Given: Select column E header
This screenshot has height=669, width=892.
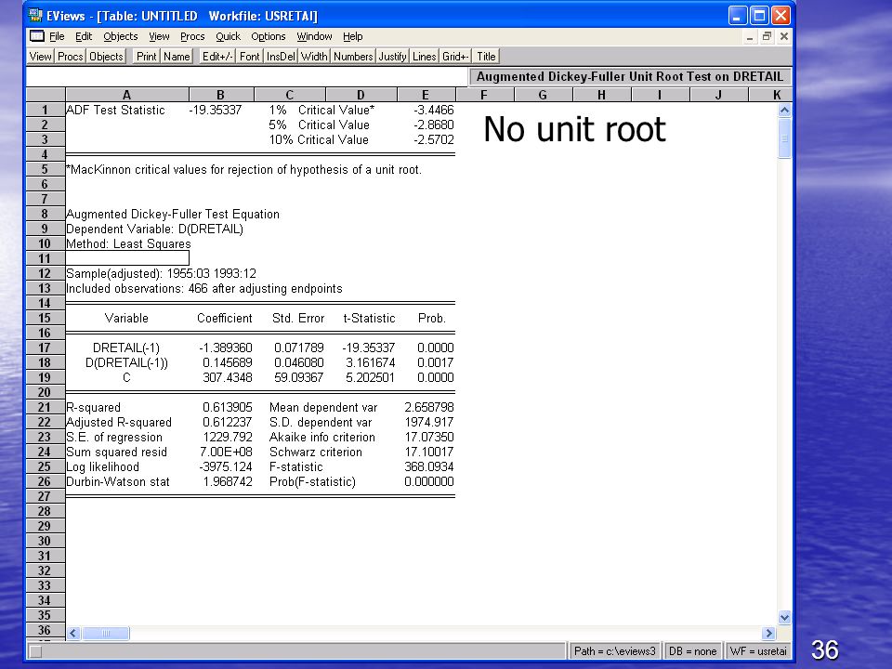Looking at the screenshot, I should point(425,95).
